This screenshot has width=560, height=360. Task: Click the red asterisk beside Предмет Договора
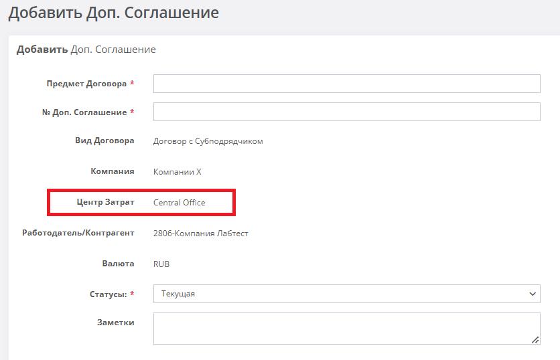[x=132, y=83]
